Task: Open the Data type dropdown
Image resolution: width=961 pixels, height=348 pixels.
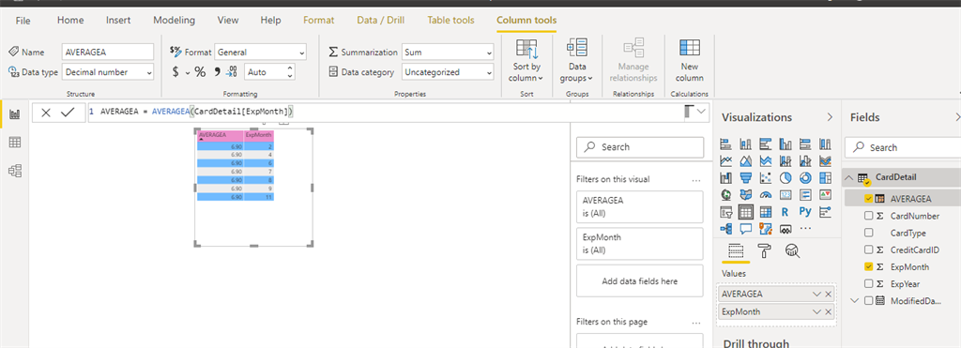Action: tap(108, 72)
